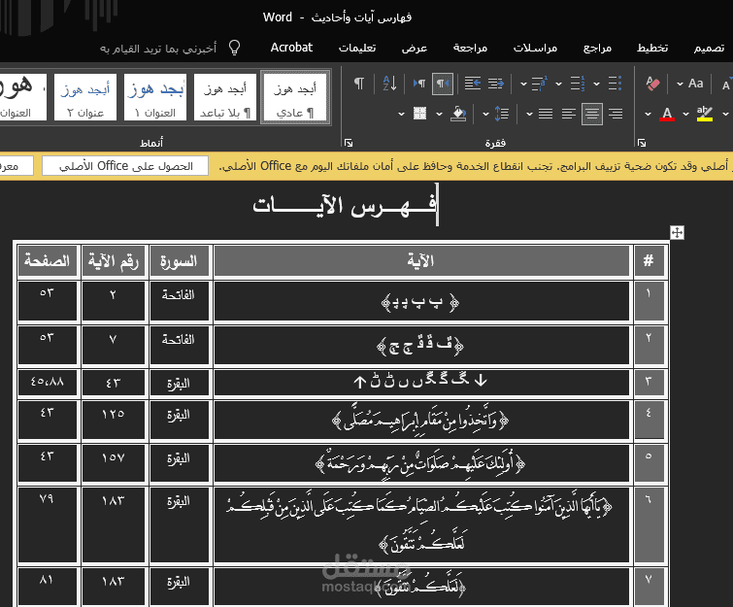Image resolution: width=733 pixels, height=607 pixels.
Task: Click the Shading paint bucket icon
Action: [458, 114]
